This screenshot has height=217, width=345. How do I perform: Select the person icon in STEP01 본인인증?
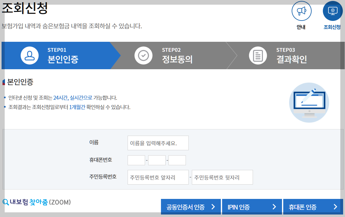point(30,55)
